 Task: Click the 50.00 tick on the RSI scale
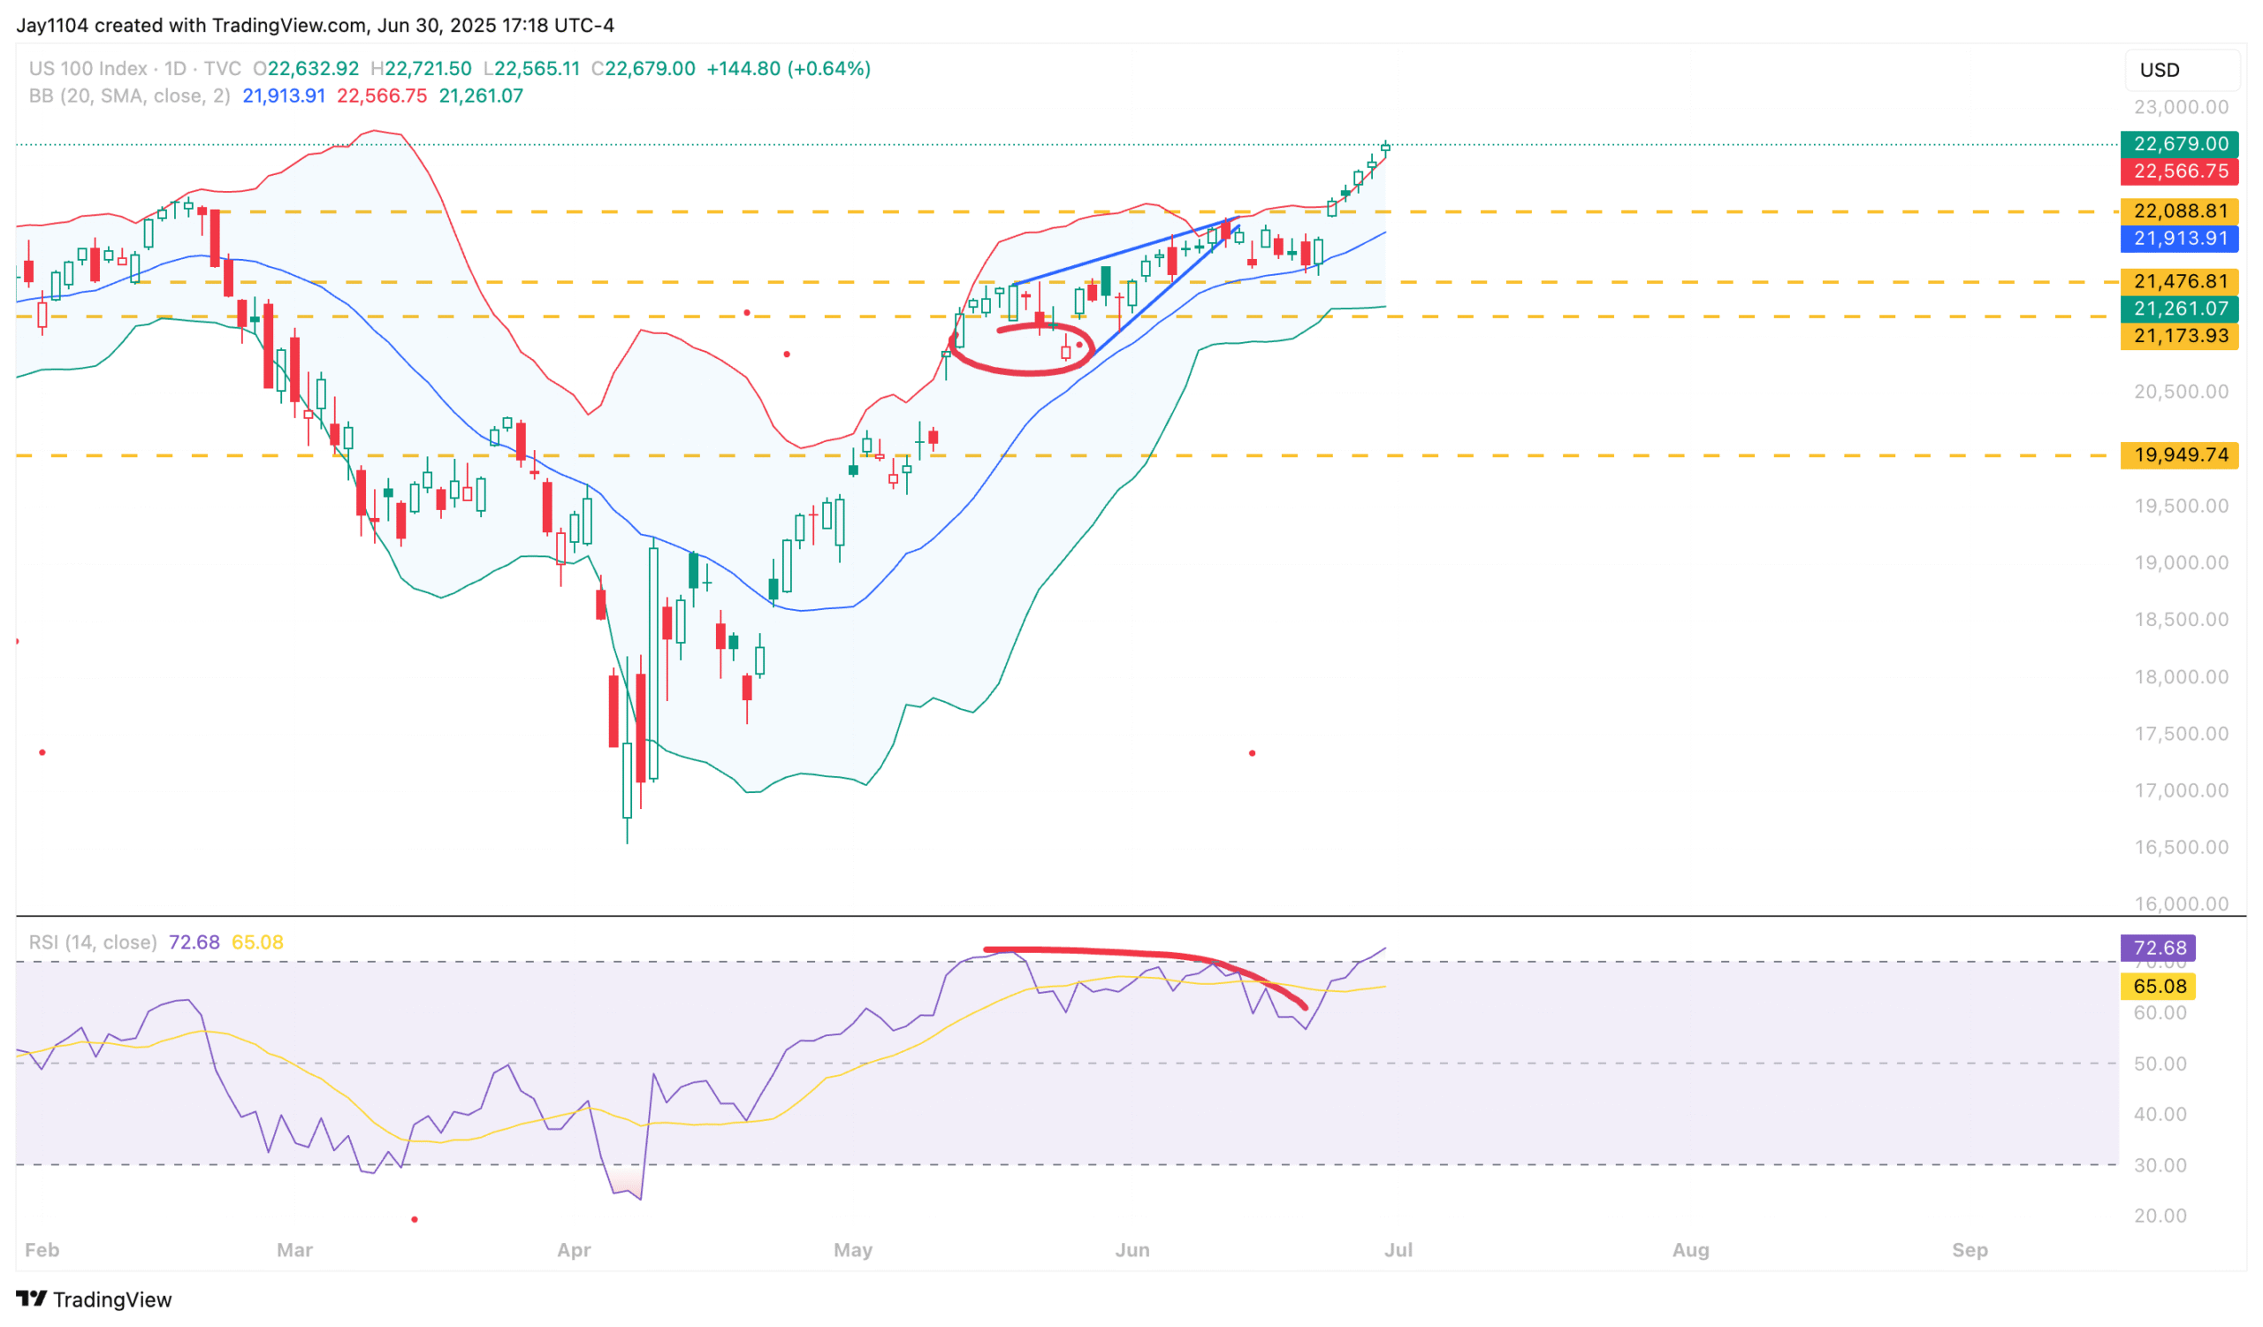[2160, 1063]
